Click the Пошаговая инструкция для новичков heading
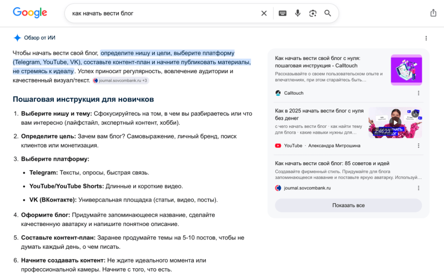 83,99
